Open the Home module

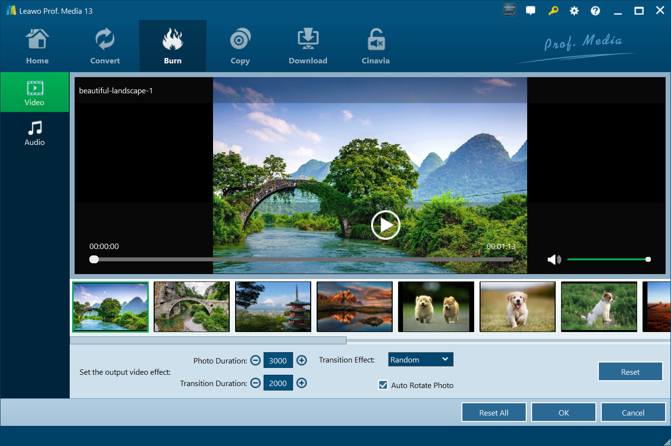[x=37, y=46]
